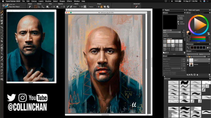Open the Size brush preview icon
The height and width of the screenshot is (118, 211).
point(47,7)
